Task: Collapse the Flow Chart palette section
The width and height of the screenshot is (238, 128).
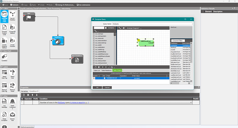Action: (2, 51)
